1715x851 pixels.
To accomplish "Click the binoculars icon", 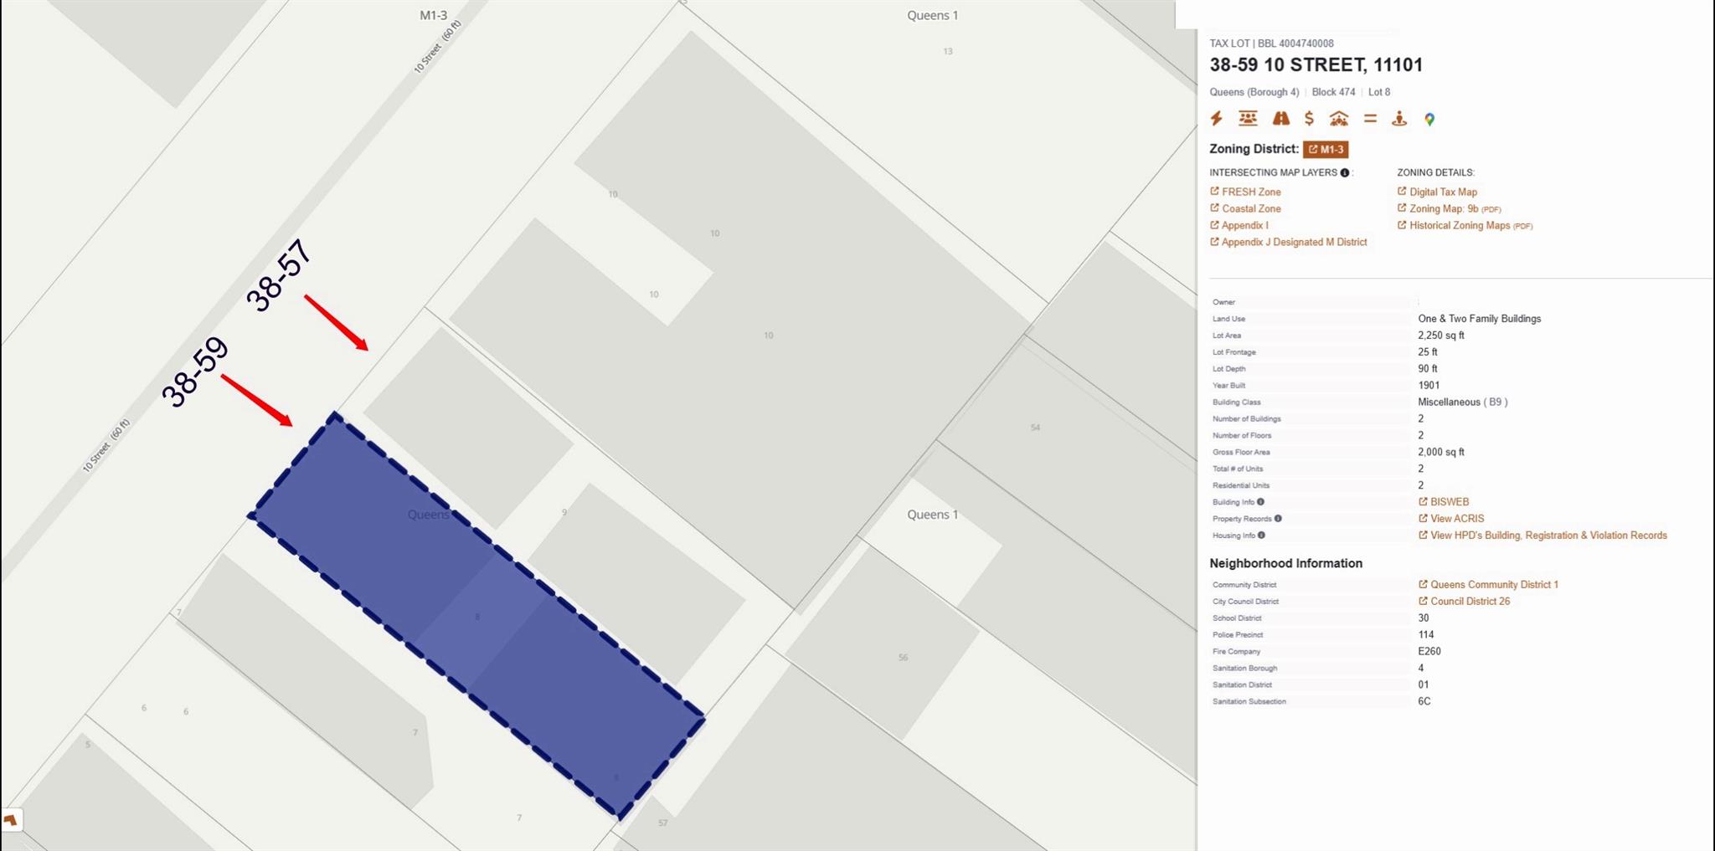I will (x=1280, y=119).
